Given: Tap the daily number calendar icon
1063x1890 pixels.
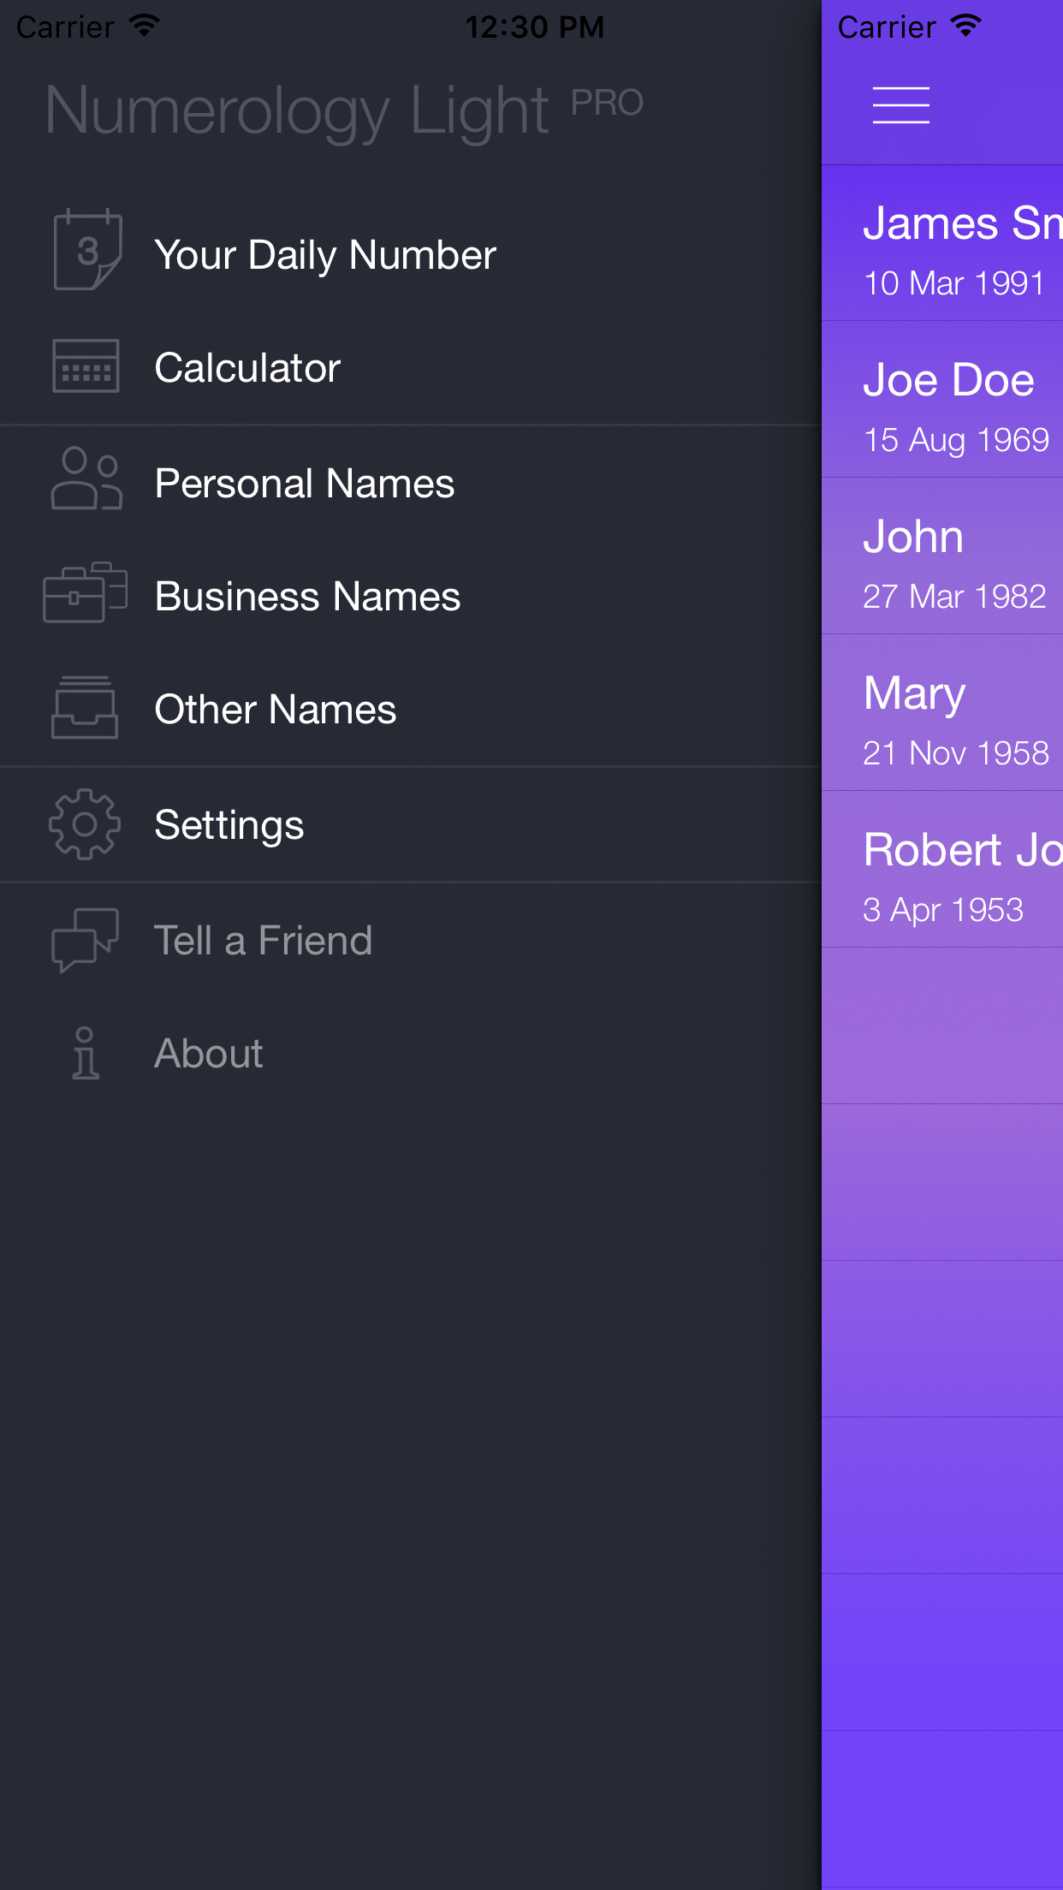Looking at the screenshot, I should [x=86, y=250].
